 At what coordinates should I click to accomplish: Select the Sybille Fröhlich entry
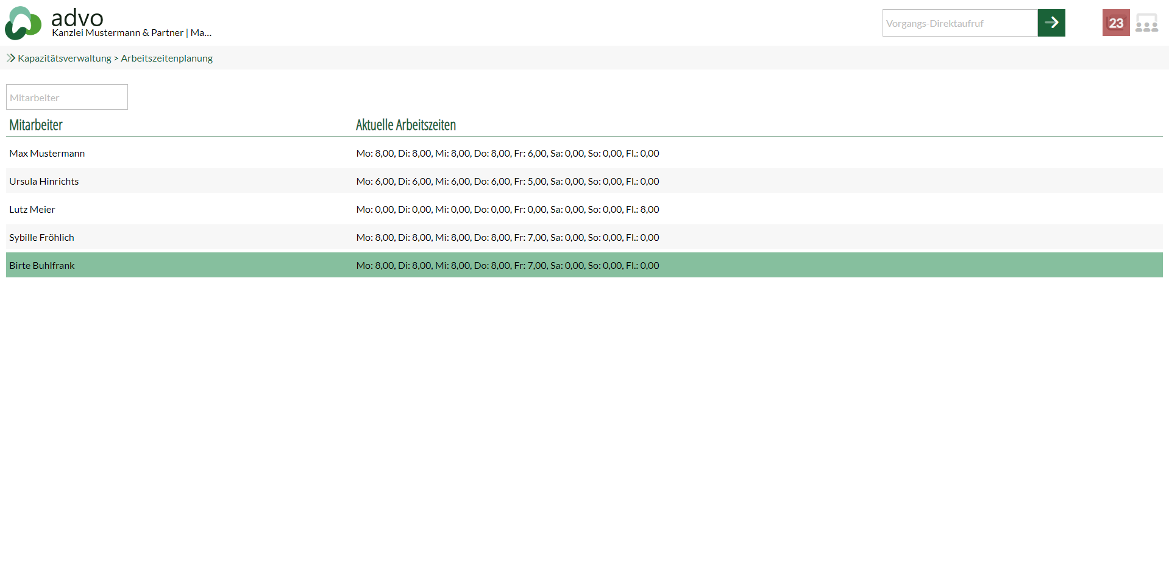[41, 238]
